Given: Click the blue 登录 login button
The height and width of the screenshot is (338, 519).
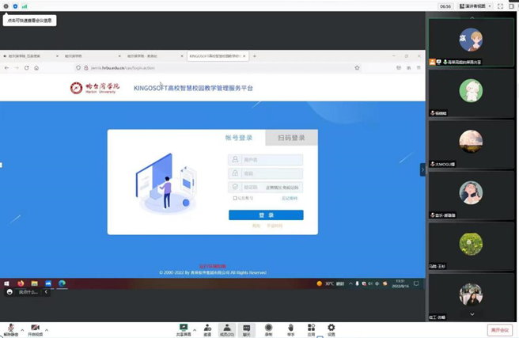Looking at the screenshot, I should tap(266, 215).
